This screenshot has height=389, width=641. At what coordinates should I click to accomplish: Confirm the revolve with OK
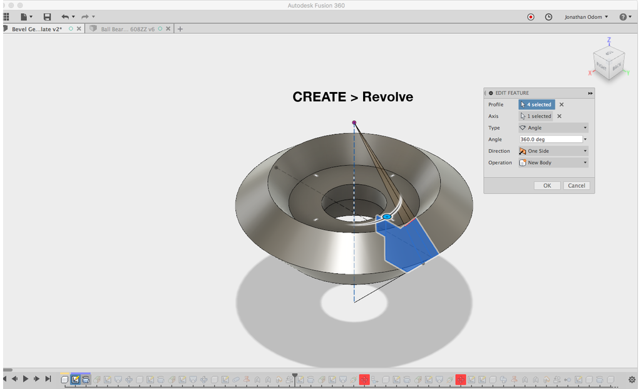(x=547, y=185)
